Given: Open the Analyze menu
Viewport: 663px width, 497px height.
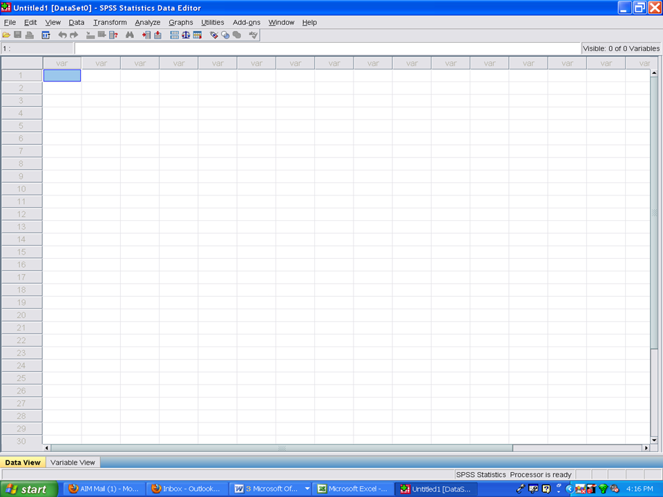Looking at the screenshot, I should pos(147,22).
